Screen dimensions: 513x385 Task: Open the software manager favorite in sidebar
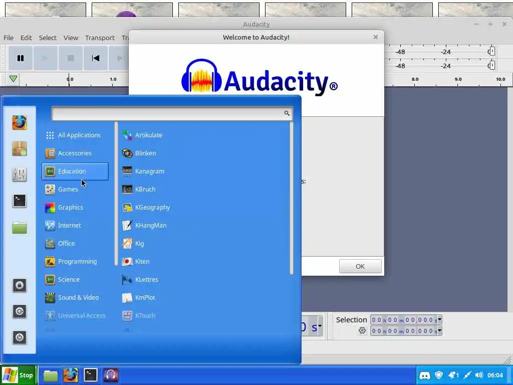pos(20,148)
